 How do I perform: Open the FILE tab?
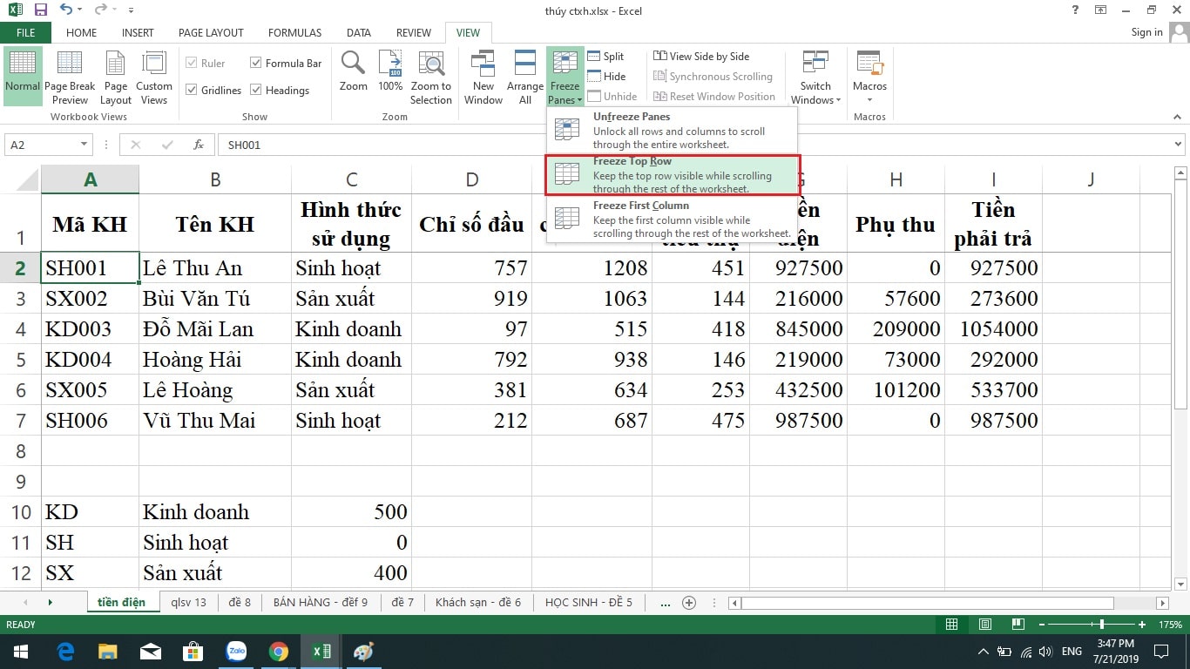[x=25, y=32]
